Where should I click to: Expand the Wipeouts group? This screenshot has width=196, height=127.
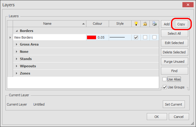tap(17, 66)
